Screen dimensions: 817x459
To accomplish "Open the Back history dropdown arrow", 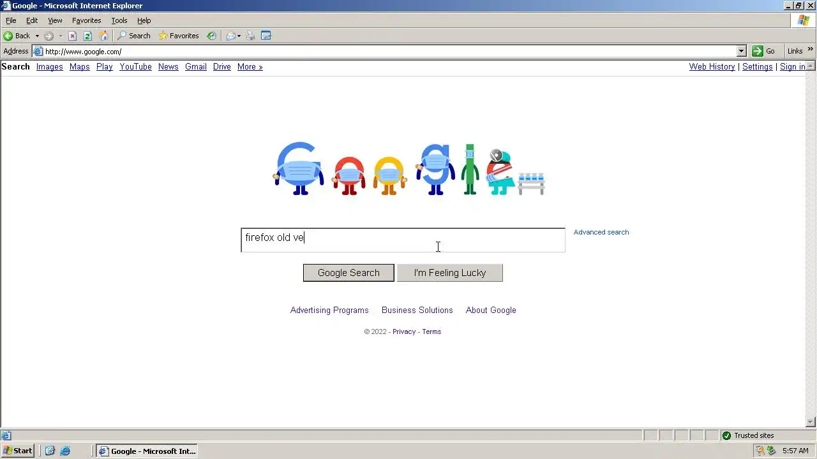I will click(x=37, y=36).
